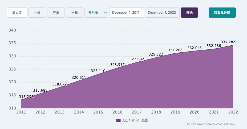Image resolution: width=247 pixels, height=129 pixels.
Task: Select the data label 325.557
Action: (x=118, y=65)
